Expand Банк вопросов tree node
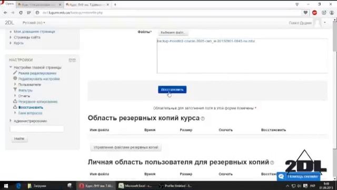Screen dimensions: 337x190 coord(15,113)
